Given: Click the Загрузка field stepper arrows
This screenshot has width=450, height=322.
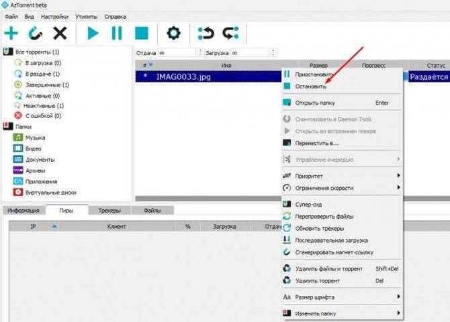Looking at the screenshot, I should (273, 53).
